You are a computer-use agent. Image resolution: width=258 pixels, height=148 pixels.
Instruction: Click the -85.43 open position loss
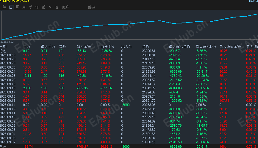tap(81, 51)
